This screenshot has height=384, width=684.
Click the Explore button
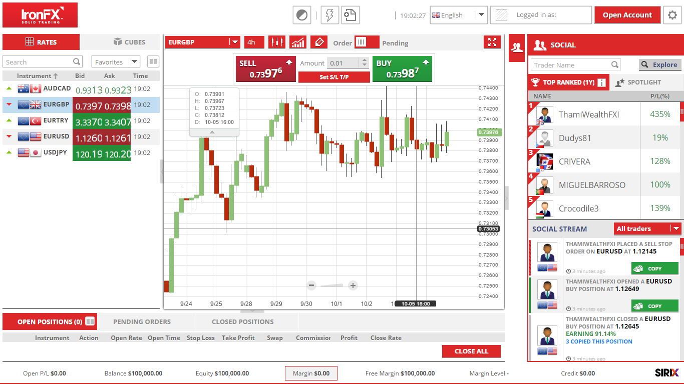click(x=660, y=64)
